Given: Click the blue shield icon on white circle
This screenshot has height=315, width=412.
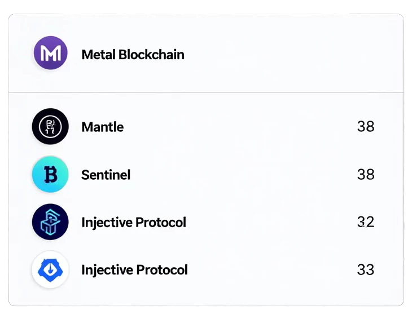Looking at the screenshot, I should [50, 270].
